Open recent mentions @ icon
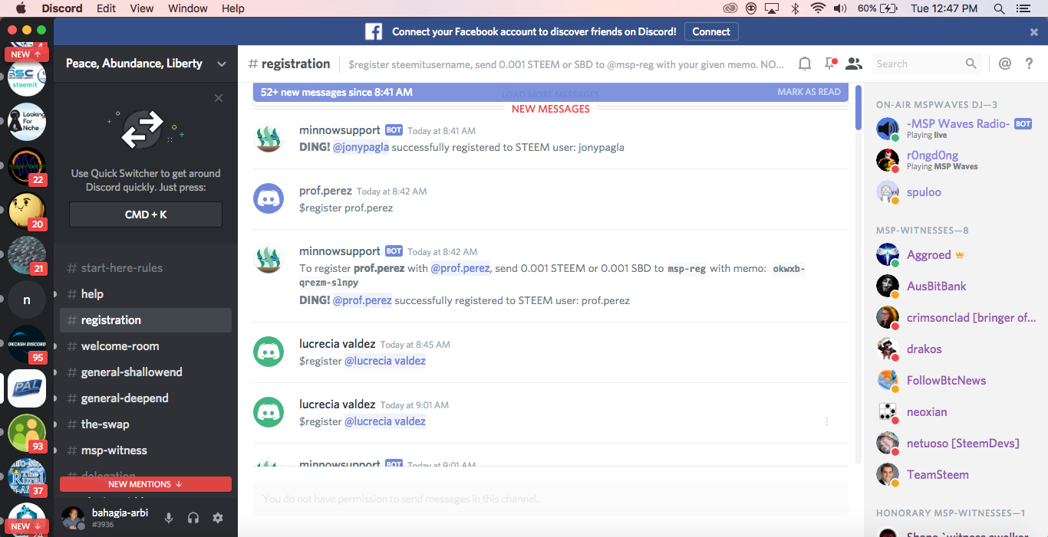The width and height of the screenshot is (1048, 537). (1005, 64)
